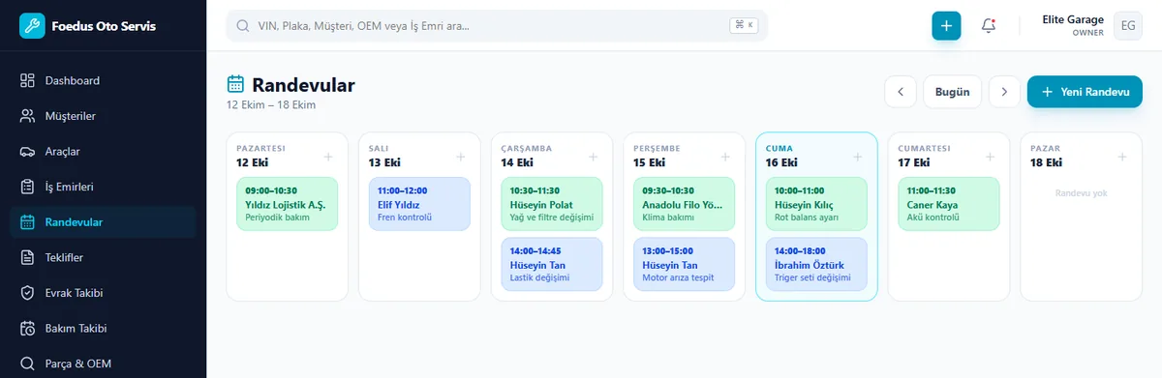Image resolution: width=1162 pixels, height=378 pixels.
Task: Go to Müşteriler in the sidebar
Action: pyautogui.click(x=103, y=116)
